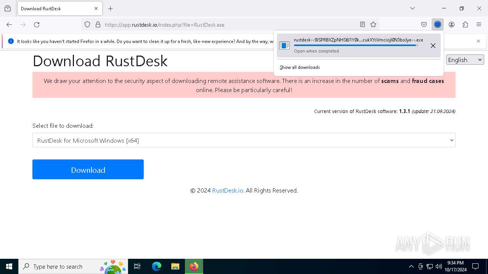
Task: Click the Meet Now tray icon
Action: click(x=421, y=266)
